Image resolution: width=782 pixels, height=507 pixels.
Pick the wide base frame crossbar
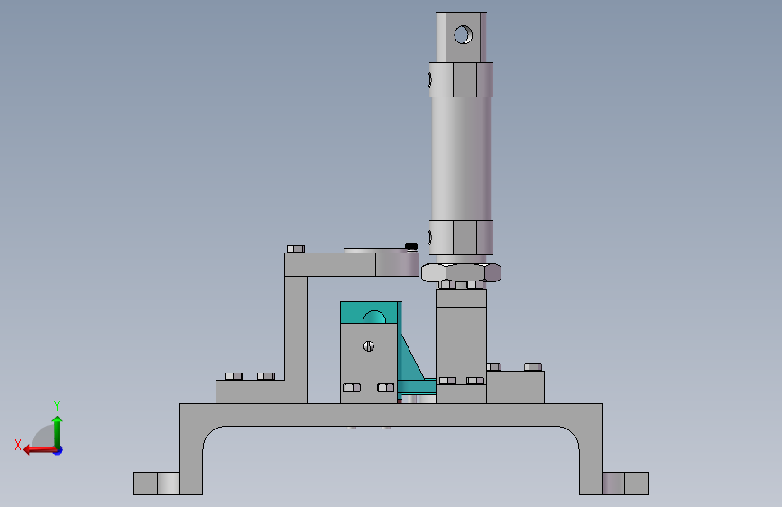[391, 415]
